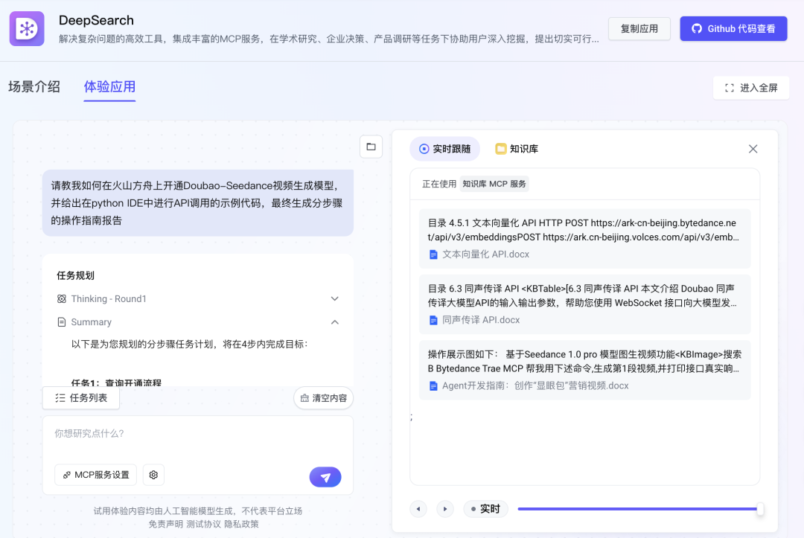The width and height of the screenshot is (804, 538).
Task: Click 进入全屏 to go fullscreen
Action: [751, 88]
